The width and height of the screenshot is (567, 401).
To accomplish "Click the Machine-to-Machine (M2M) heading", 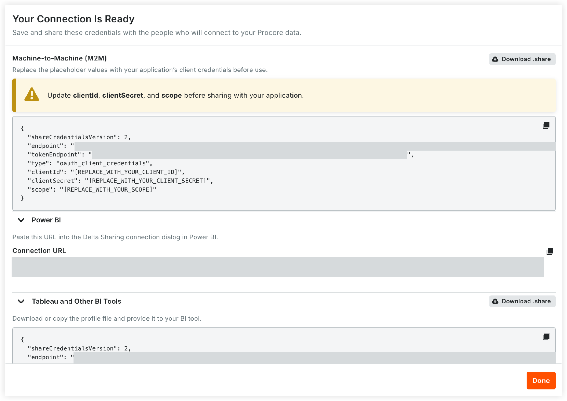I will 60,58.
